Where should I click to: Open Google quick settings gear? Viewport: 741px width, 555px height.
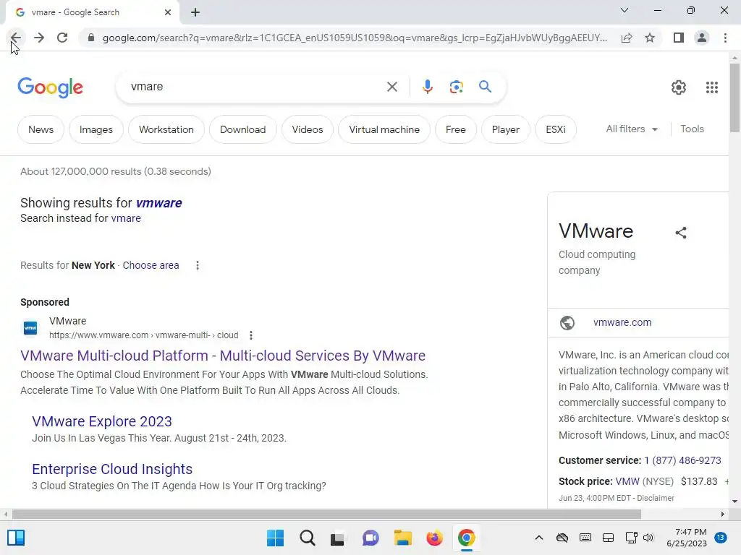pyautogui.click(x=679, y=87)
